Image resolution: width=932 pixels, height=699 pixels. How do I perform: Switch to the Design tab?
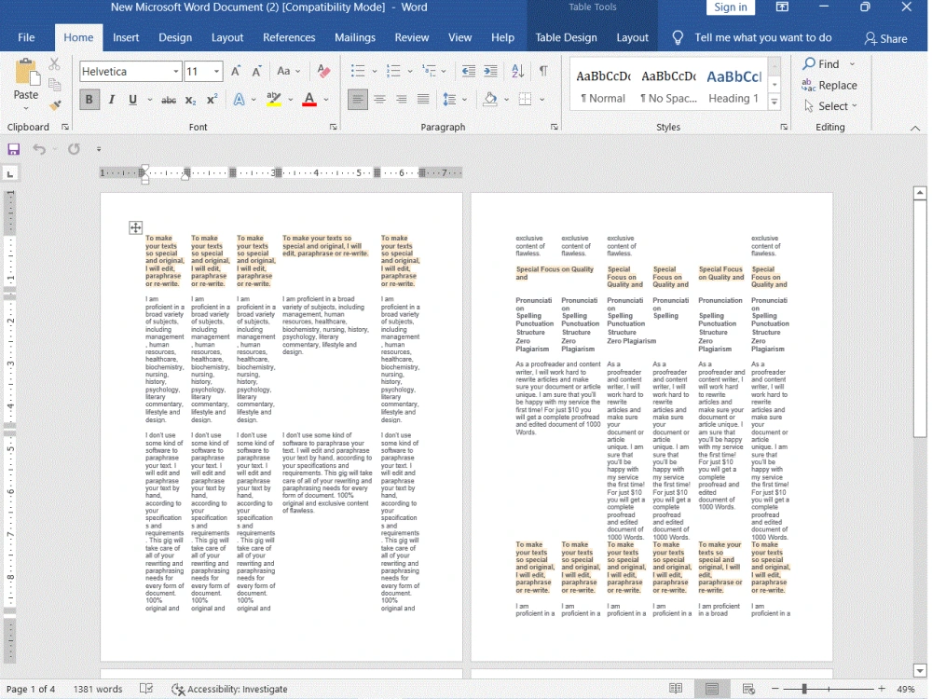tap(175, 37)
